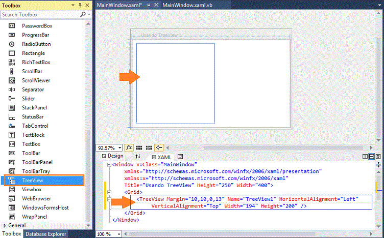Choose the ToolBarTray control icon
Image resolution: width=384 pixels, height=238 pixels.
(x=12, y=171)
